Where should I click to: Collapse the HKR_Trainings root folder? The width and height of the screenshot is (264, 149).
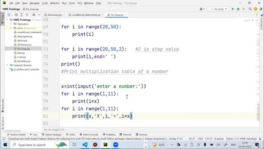[x=7, y=20]
